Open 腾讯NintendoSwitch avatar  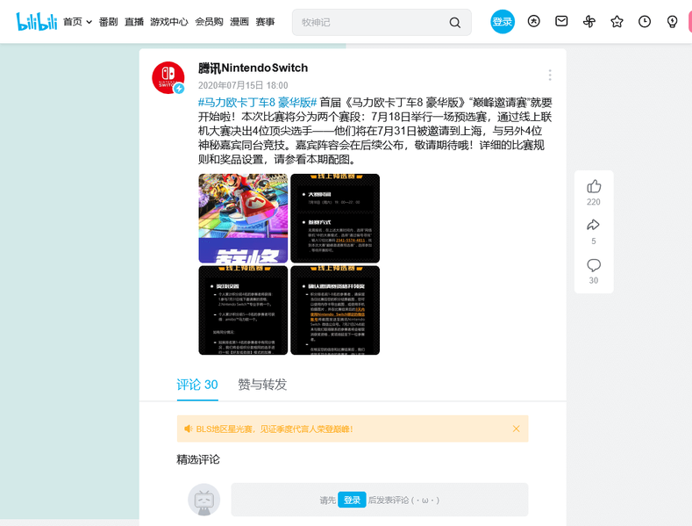click(x=168, y=78)
